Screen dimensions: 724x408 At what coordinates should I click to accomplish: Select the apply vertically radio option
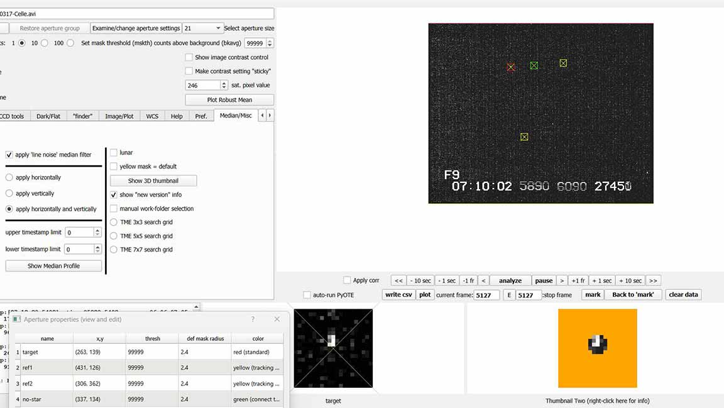pos(9,194)
